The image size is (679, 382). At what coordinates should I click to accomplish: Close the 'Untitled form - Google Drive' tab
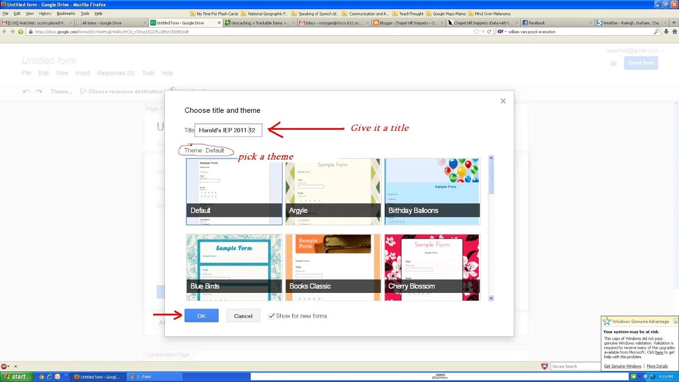click(x=219, y=23)
